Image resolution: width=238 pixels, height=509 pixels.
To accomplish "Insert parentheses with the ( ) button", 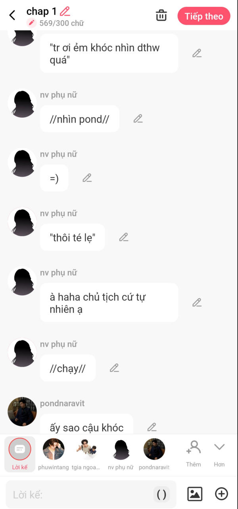I will [161, 494].
